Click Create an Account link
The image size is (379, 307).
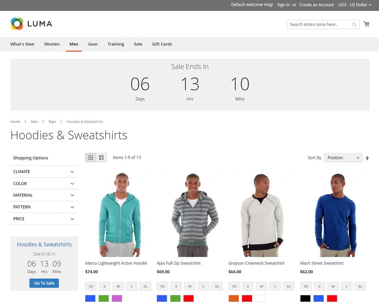coord(316,5)
